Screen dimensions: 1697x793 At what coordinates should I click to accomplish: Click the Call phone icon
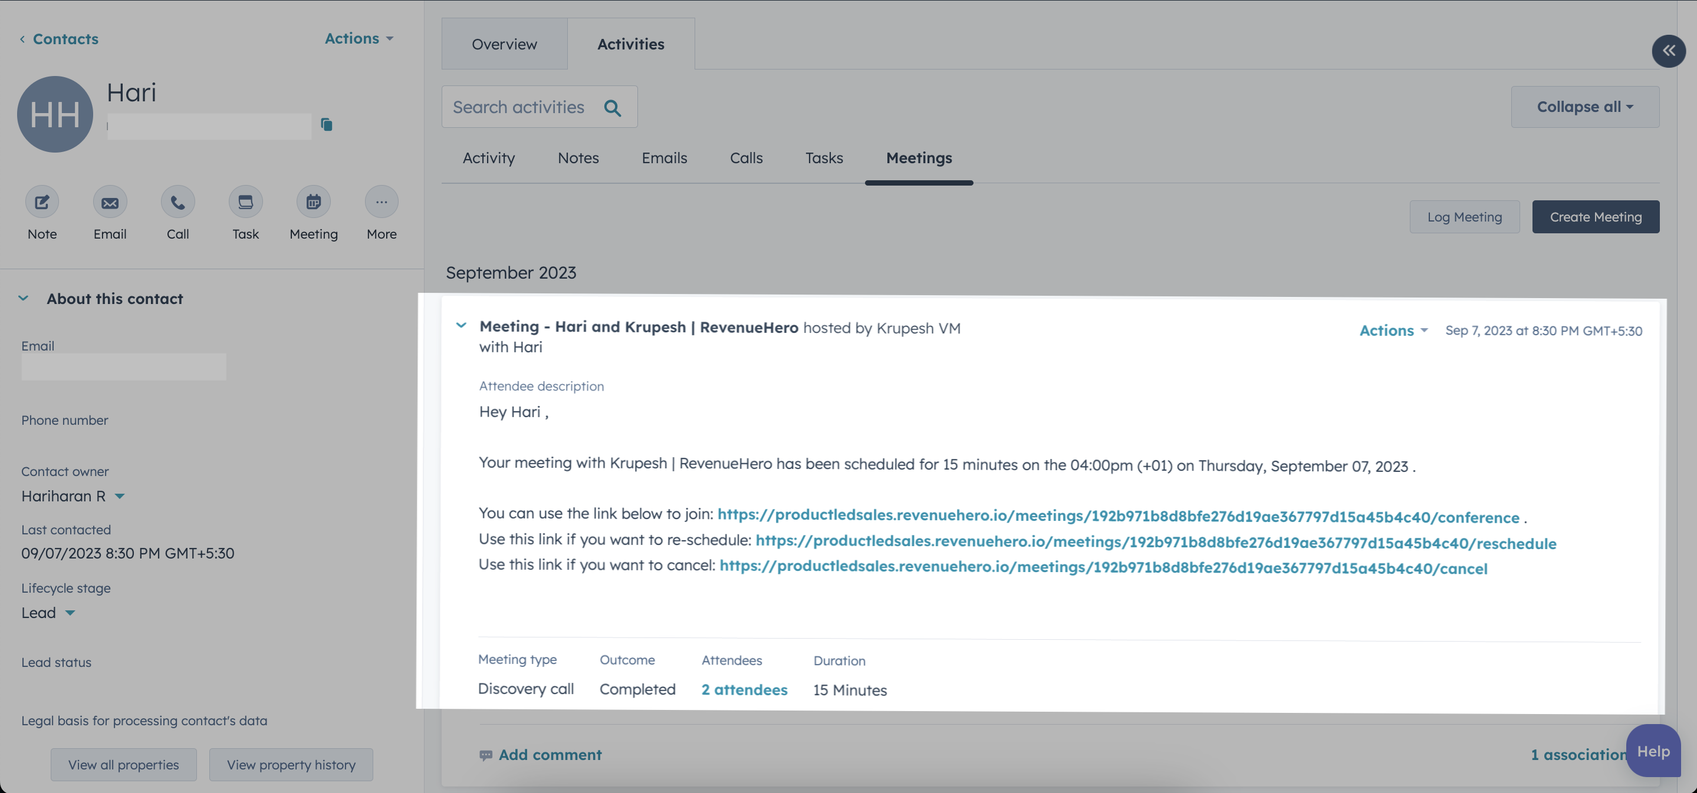pyautogui.click(x=178, y=202)
